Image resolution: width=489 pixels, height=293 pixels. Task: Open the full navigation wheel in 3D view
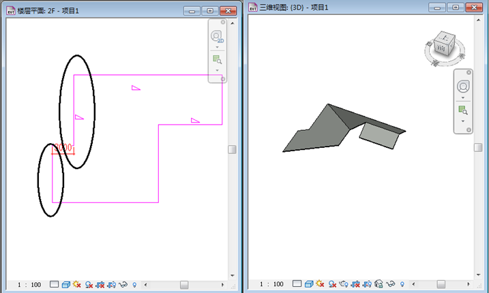(463, 87)
